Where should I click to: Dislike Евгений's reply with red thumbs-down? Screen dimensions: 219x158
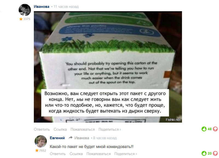point(215,153)
